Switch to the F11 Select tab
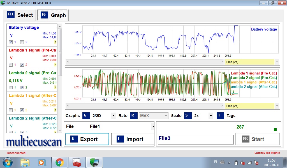287x168 pixels. point(20,15)
